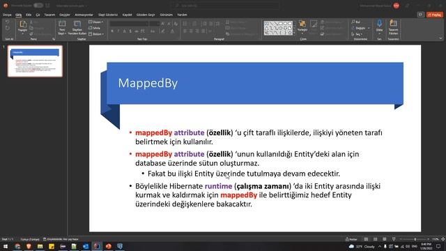Click the Notlar notes button

(x=351, y=239)
